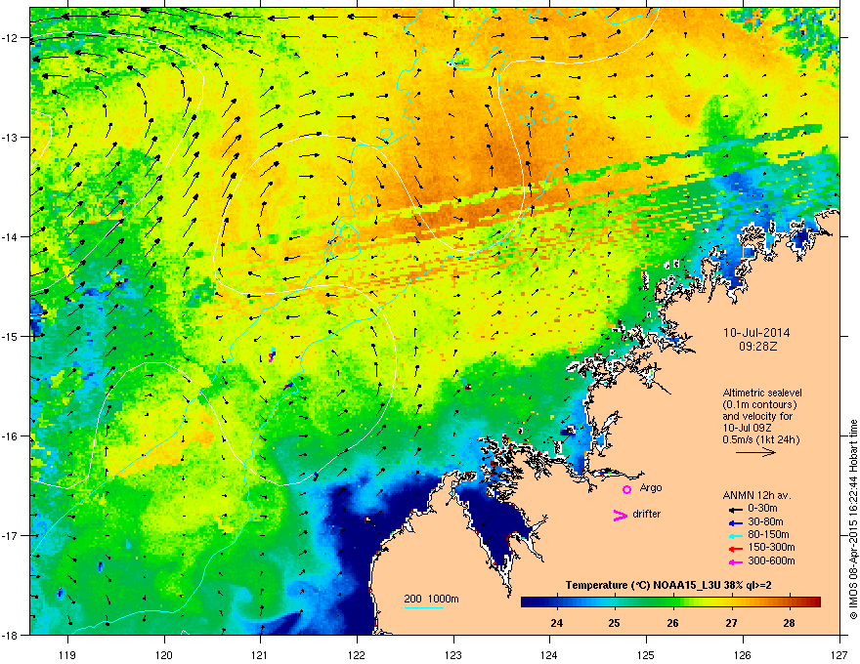Click the color bar tick label 28
Image resolution: width=860 pixels, height=664 pixels.
790,623
